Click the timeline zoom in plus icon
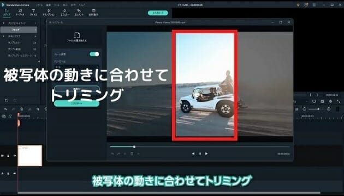344x196 pixels. (x=329, y=109)
